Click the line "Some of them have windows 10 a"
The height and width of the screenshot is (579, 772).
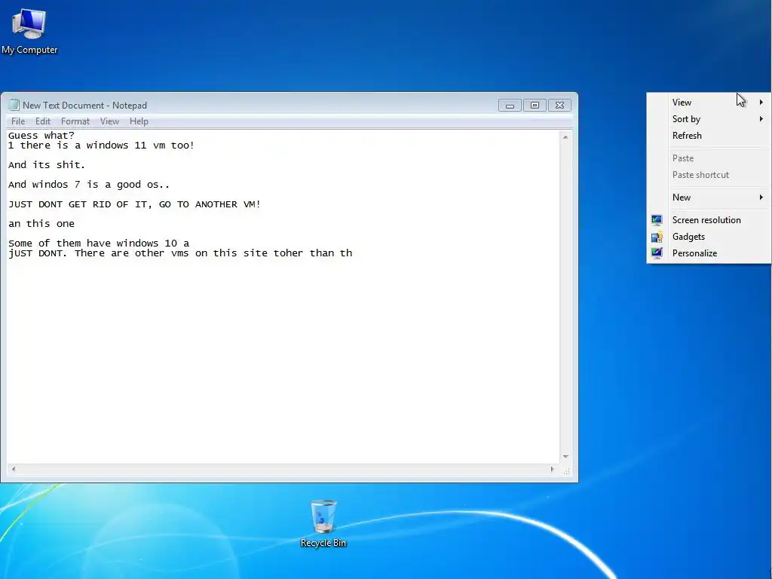coord(99,244)
